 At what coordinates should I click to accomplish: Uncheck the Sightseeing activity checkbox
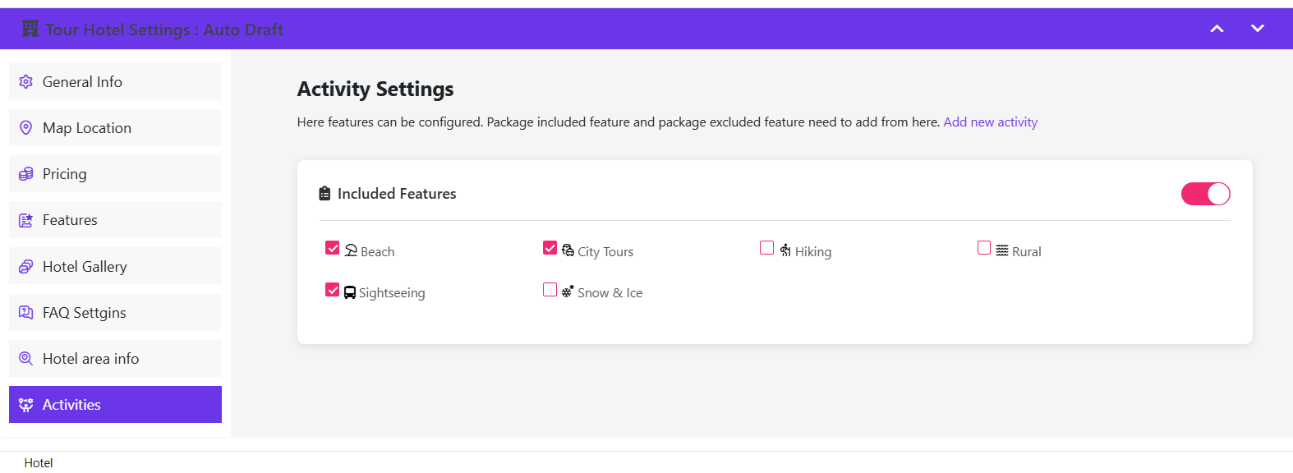pos(333,290)
